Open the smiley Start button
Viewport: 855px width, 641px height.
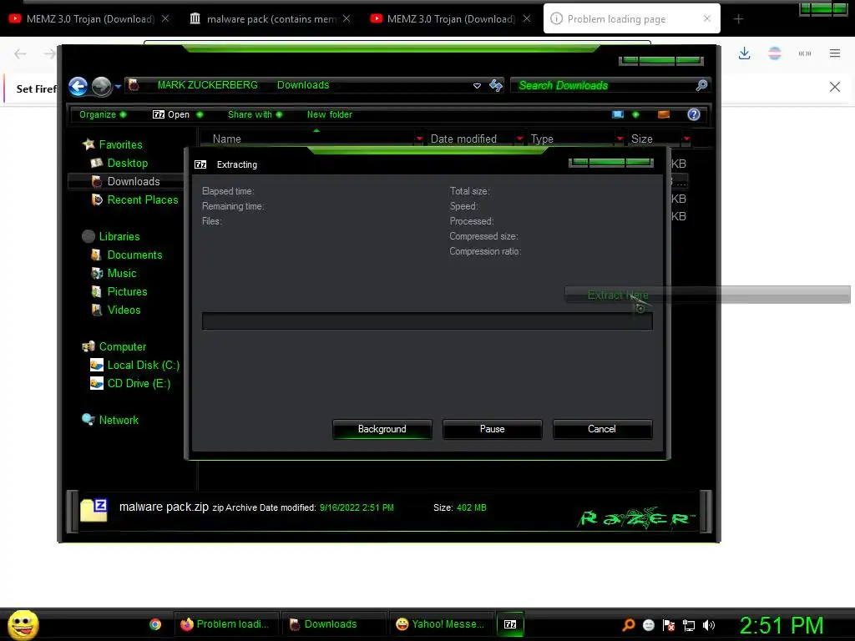23,625
